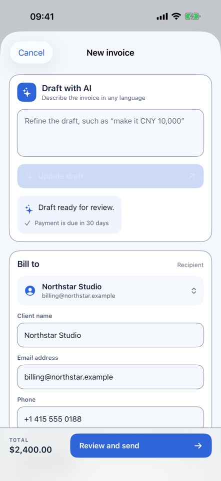Click the sparkle icon beside Draft ready for review
221x481 pixels.
pyautogui.click(x=29, y=209)
